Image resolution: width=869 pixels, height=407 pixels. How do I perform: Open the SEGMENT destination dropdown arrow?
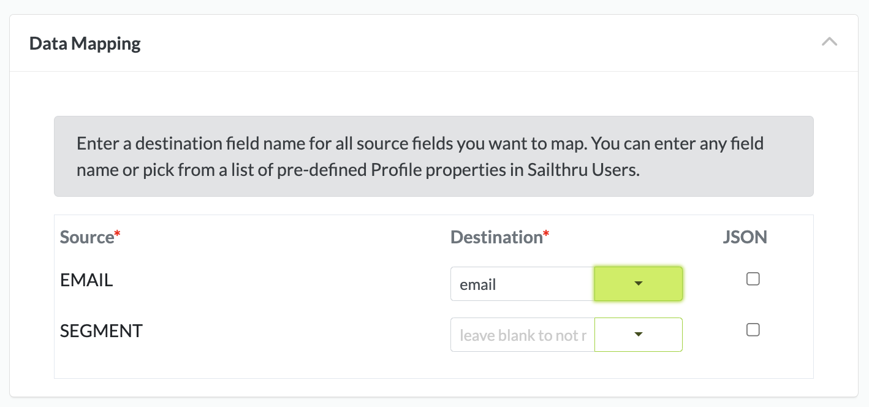[638, 335]
